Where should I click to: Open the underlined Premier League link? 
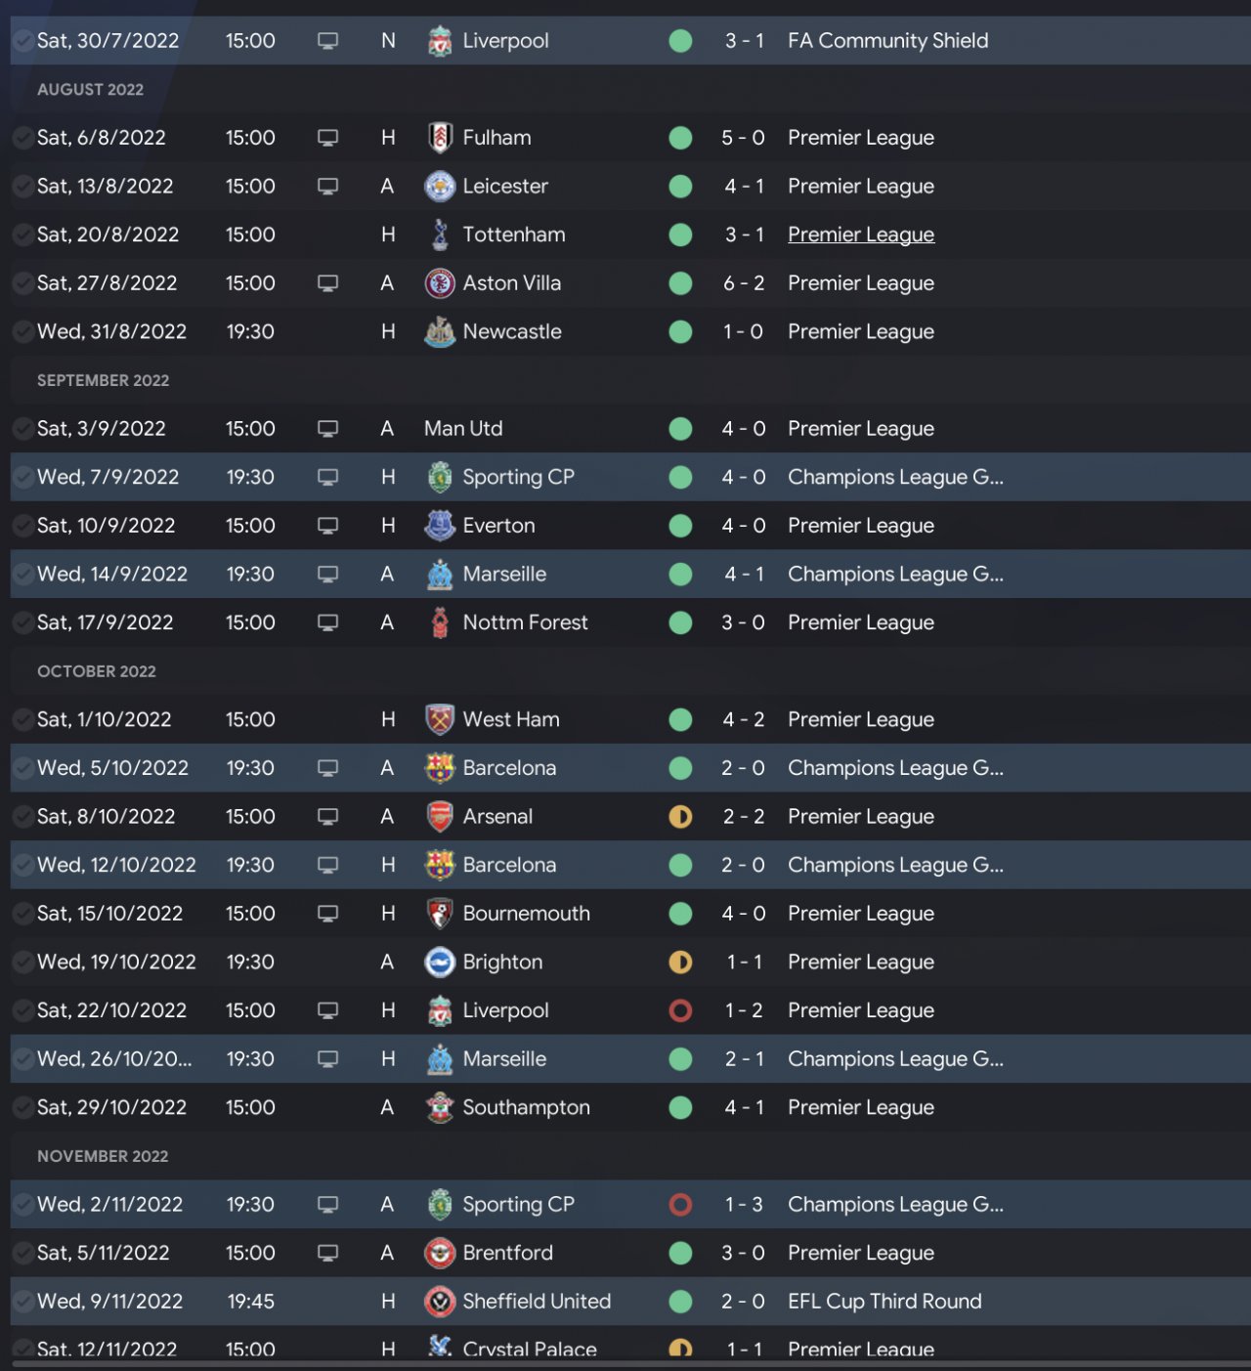(860, 235)
